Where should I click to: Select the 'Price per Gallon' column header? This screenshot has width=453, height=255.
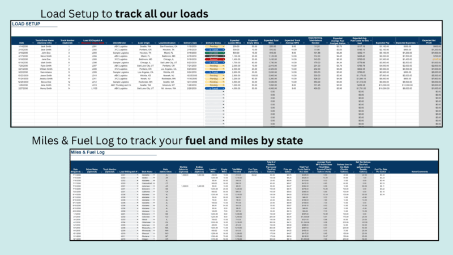coord(288,171)
